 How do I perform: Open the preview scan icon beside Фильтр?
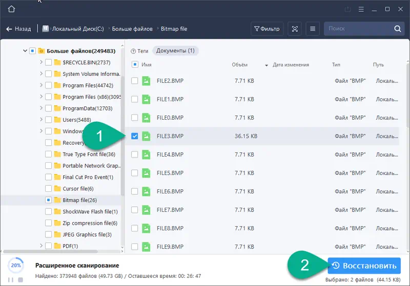click(x=294, y=29)
